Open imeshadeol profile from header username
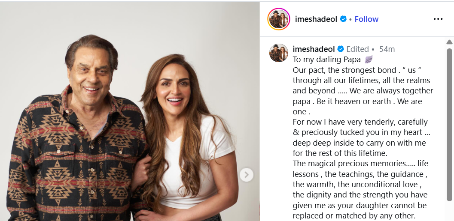 point(316,19)
